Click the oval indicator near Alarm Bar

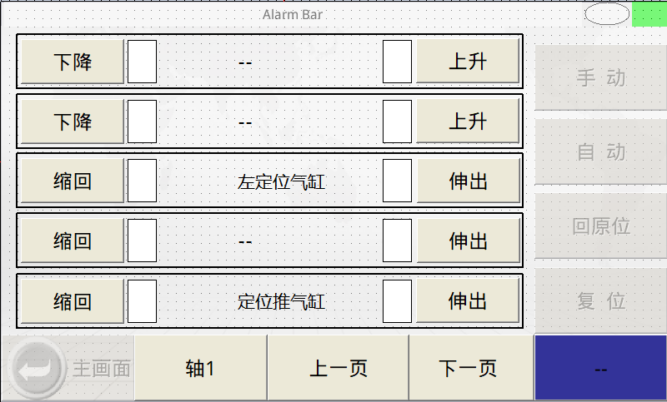click(x=606, y=13)
